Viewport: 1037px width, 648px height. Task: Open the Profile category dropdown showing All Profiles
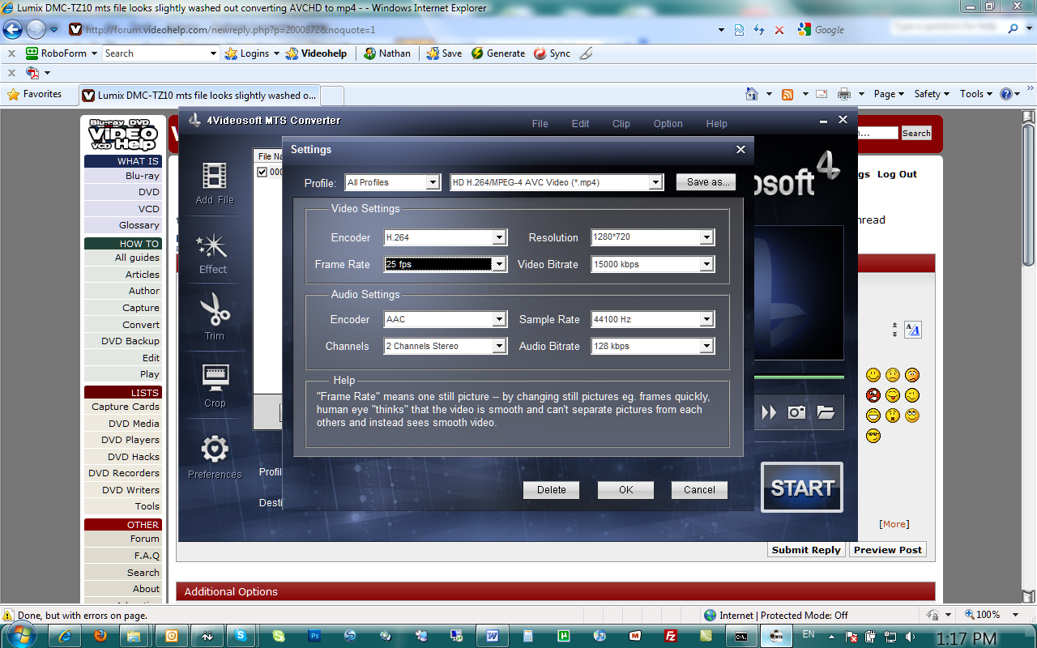(392, 182)
